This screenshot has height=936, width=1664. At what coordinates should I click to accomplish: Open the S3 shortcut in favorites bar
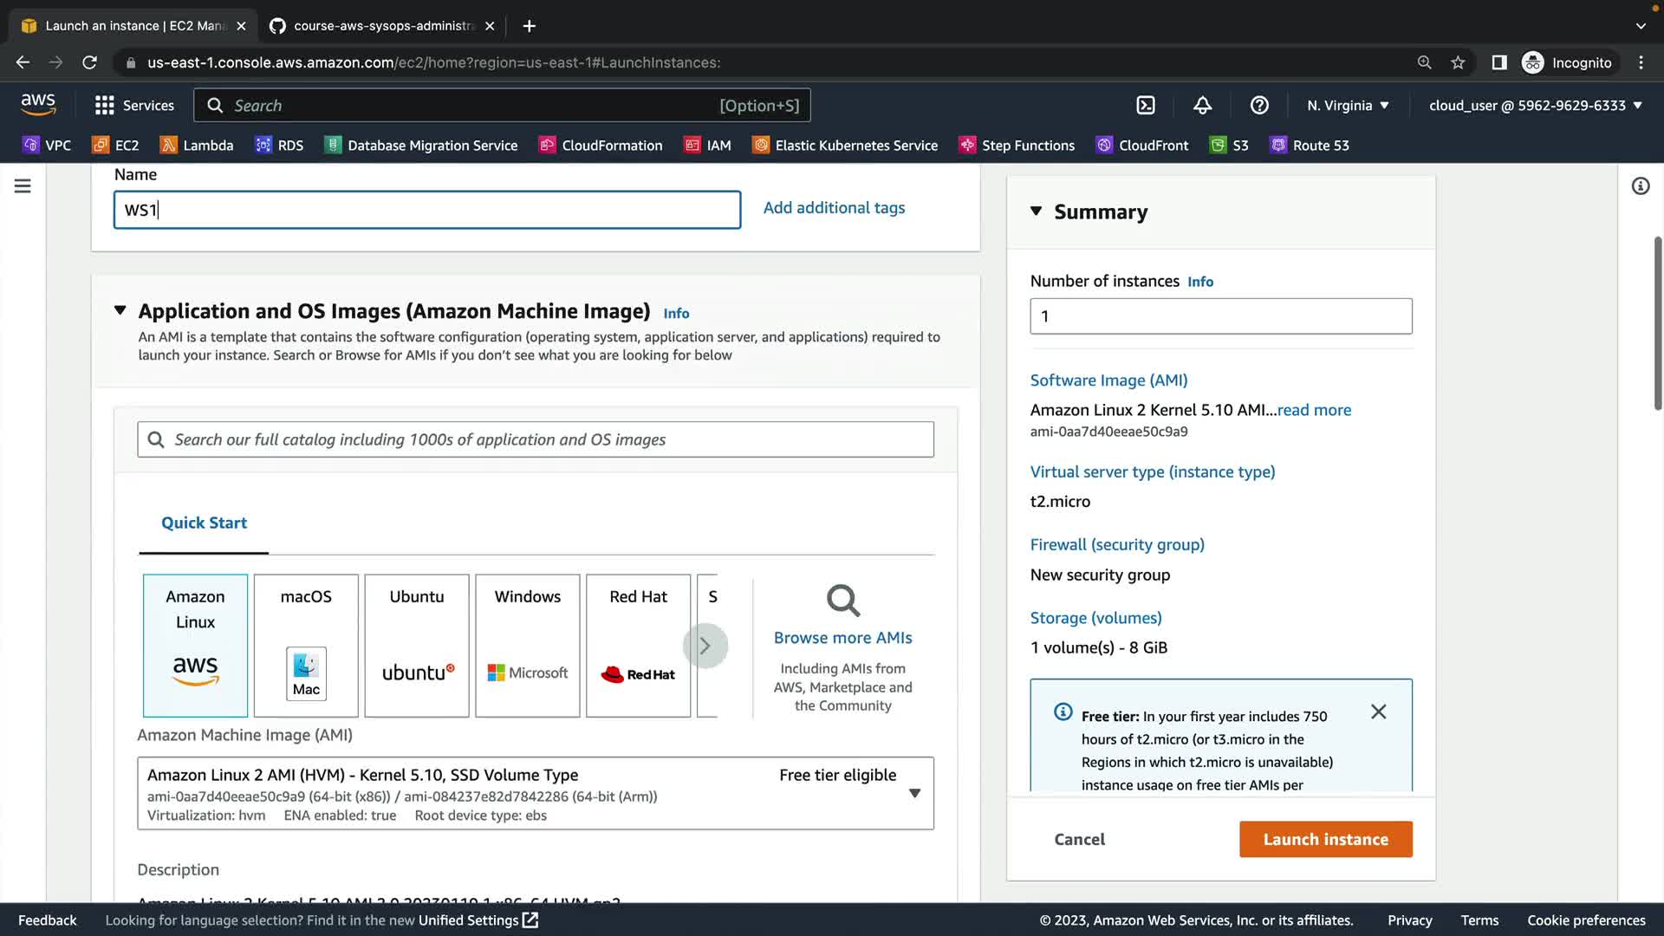click(x=1229, y=145)
